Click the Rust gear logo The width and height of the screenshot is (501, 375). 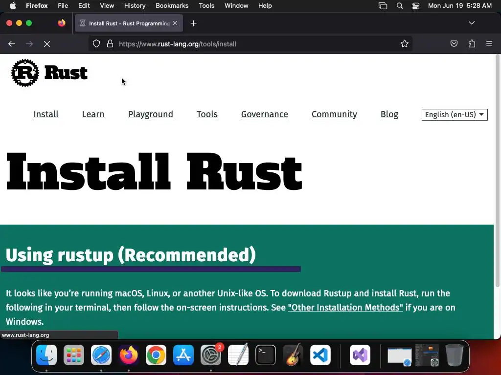coord(25,73)
